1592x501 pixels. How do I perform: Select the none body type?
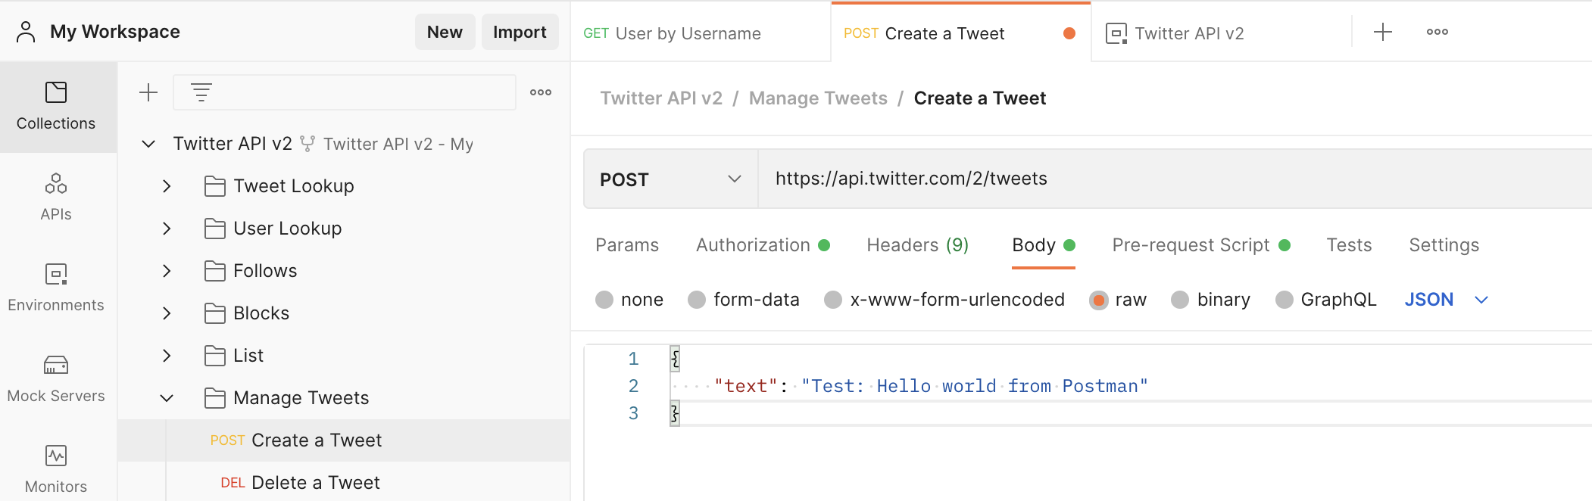[x=604, y=300]
